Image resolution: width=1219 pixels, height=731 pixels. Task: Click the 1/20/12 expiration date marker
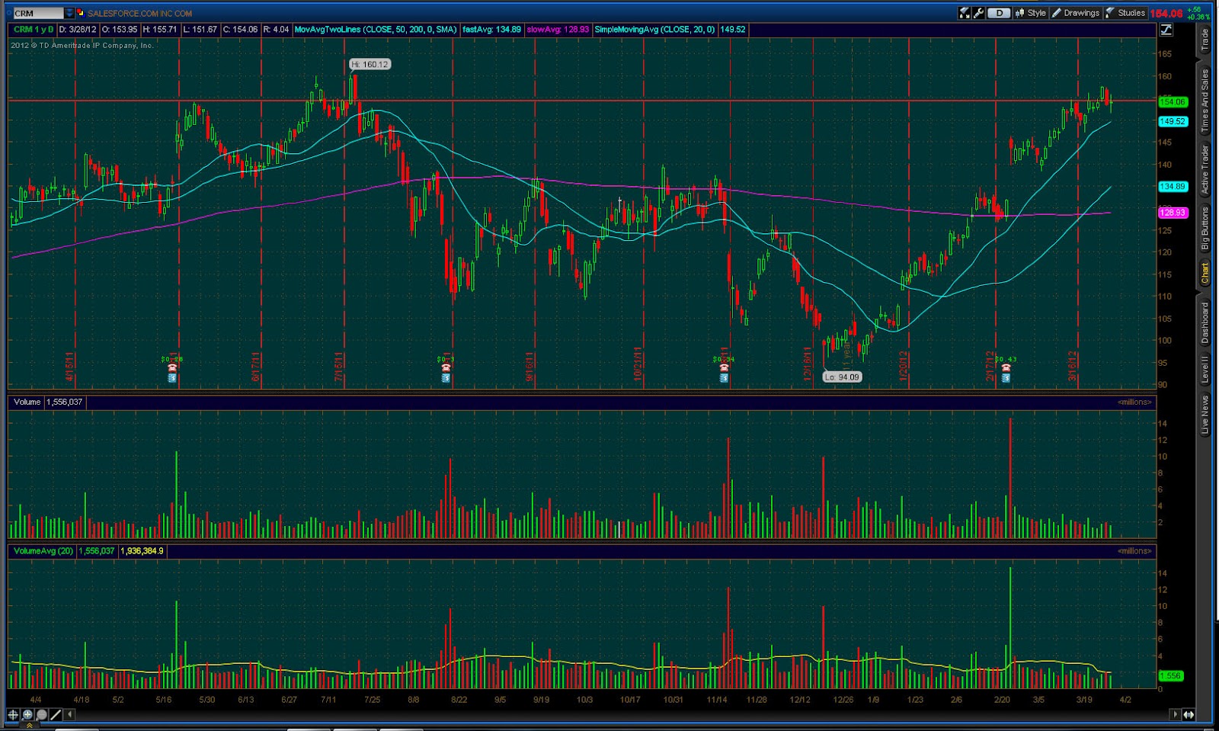[903, 366]
